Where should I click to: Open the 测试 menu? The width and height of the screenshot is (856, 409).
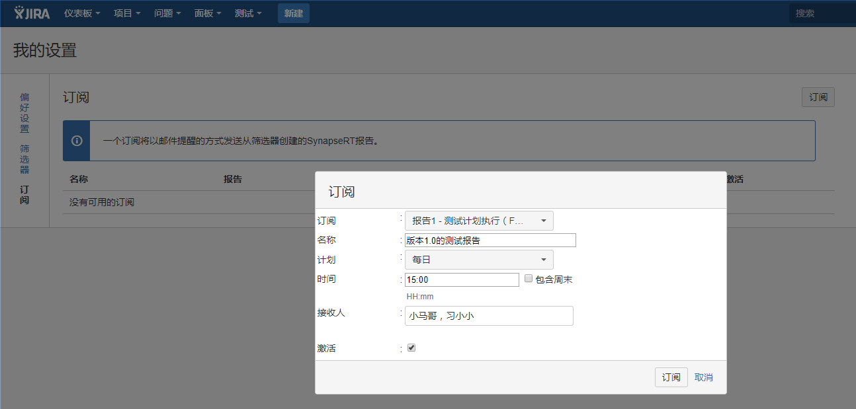coord(248,13)
